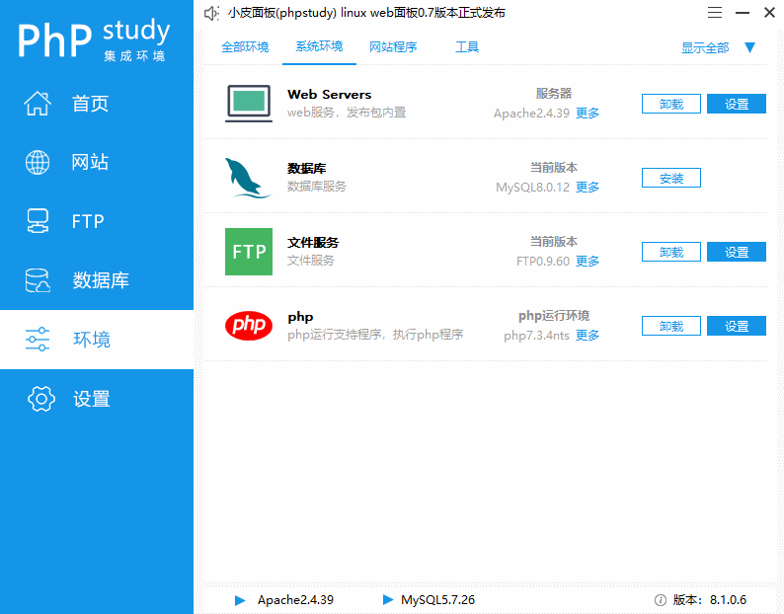784x614 pixels.
Task: Open 环境 label in the sidebar
Action: 92,339
